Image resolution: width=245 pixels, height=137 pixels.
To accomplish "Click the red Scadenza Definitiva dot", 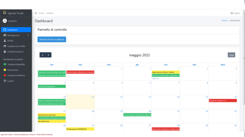I will tap(5, 75).
